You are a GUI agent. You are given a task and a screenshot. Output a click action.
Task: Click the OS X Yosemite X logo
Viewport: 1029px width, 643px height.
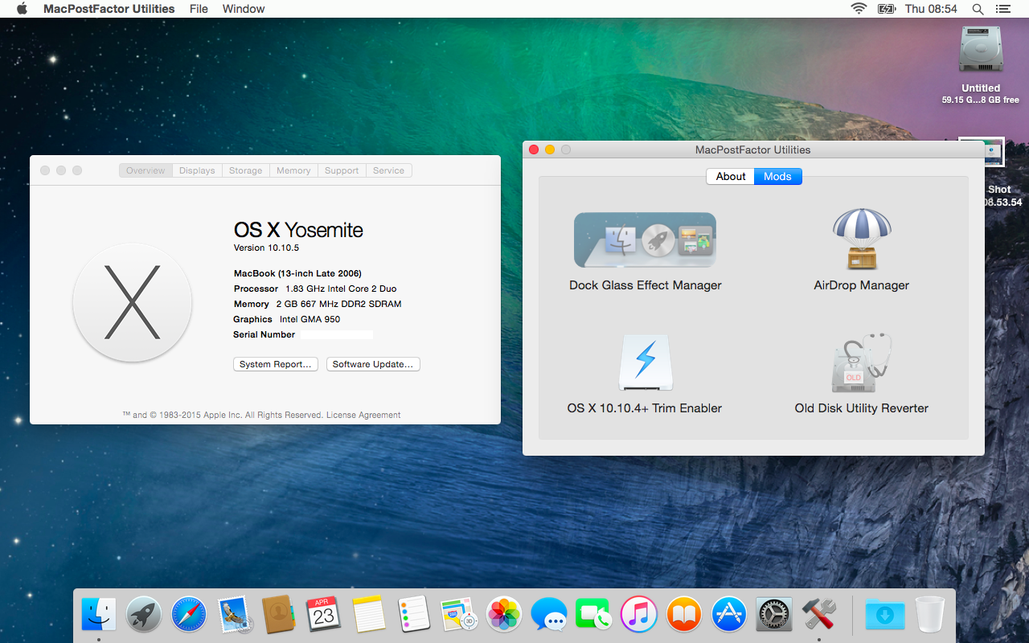(133, 302)
